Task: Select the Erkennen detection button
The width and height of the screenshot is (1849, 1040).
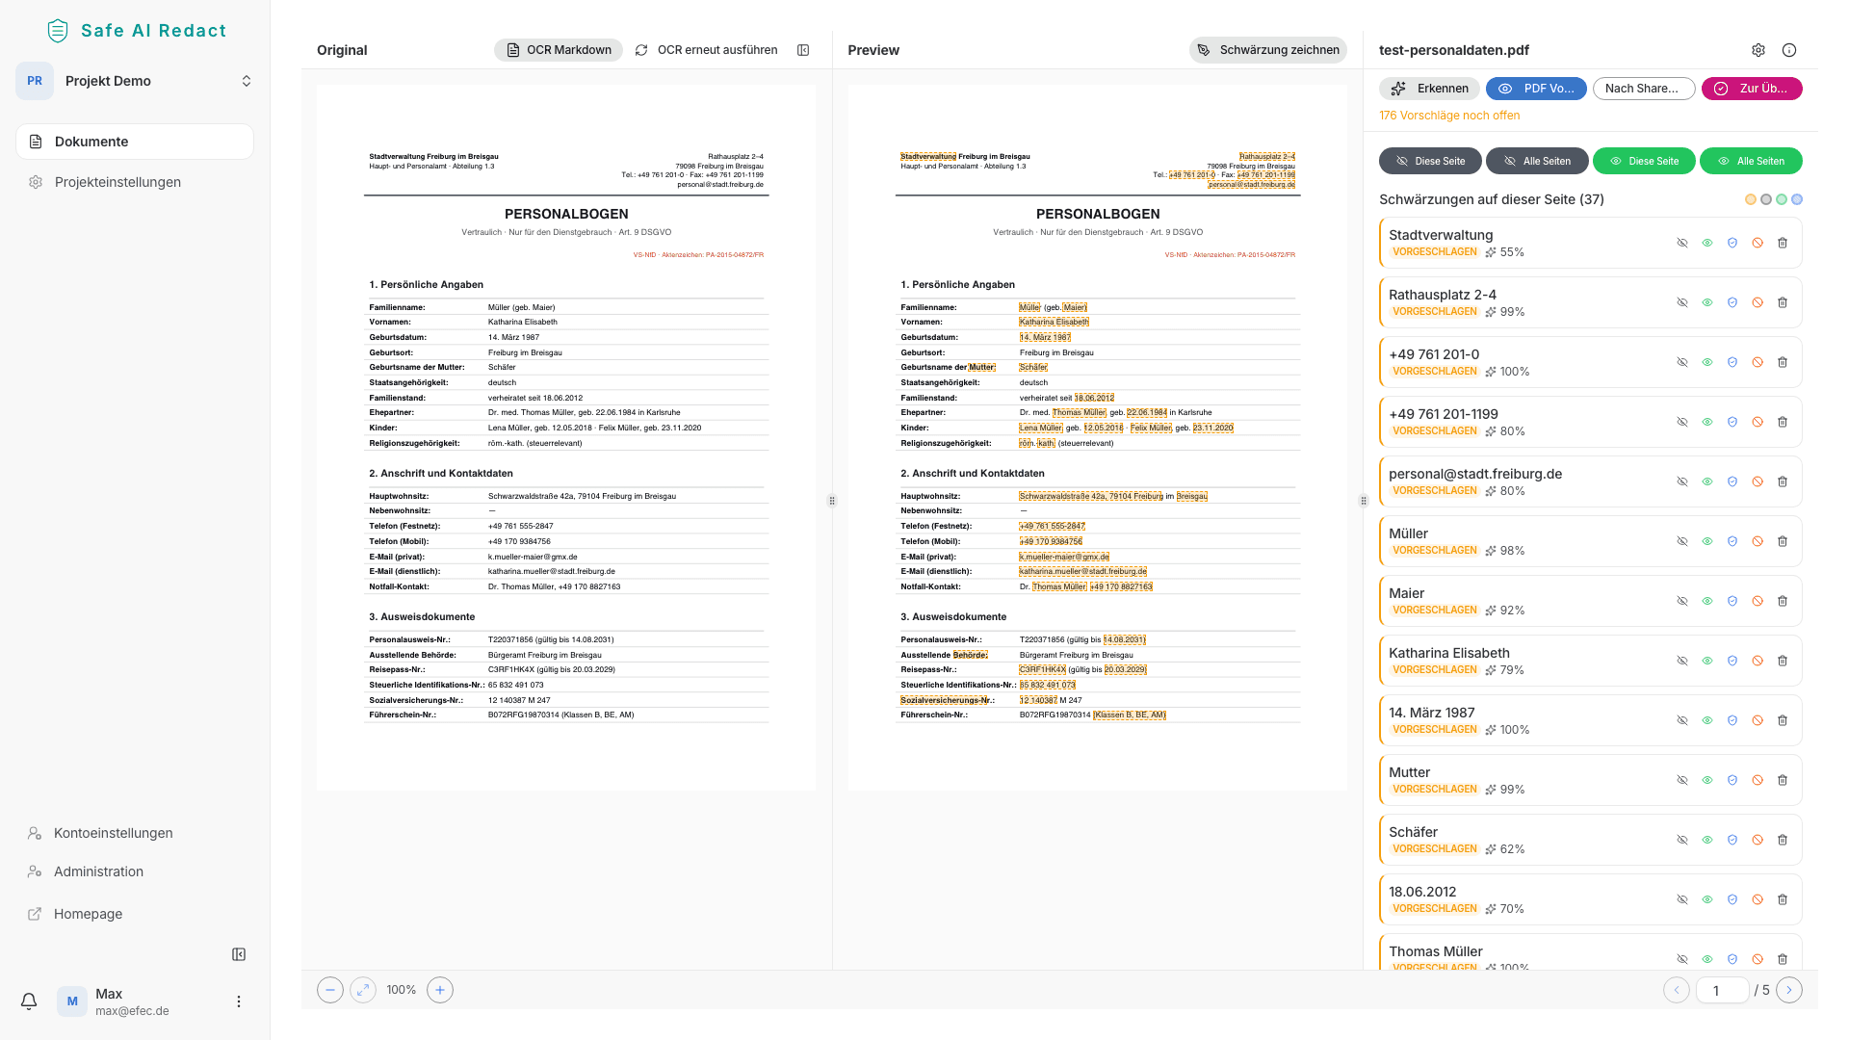Action: click(1429, 89)
